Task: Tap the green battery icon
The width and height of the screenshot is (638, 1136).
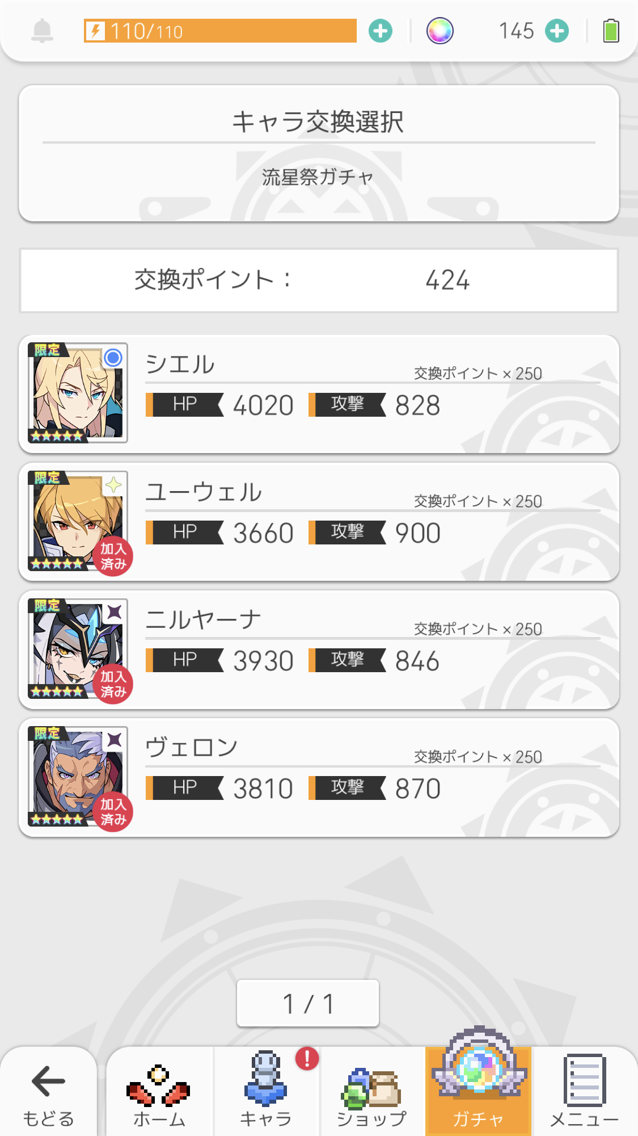Action: [611, 31]
